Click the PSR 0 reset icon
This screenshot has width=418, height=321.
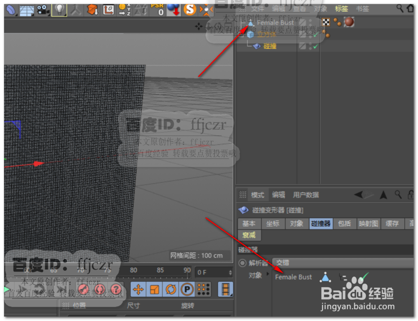[x=157, y=10]
